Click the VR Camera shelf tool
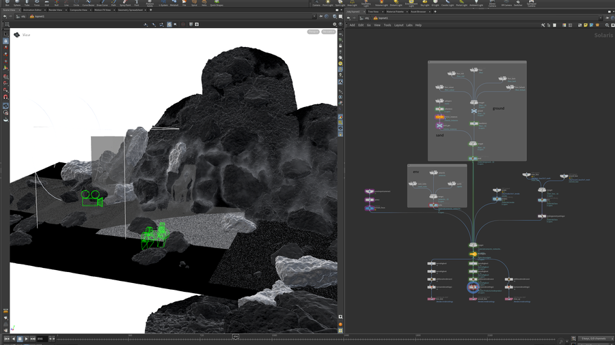 506,3
